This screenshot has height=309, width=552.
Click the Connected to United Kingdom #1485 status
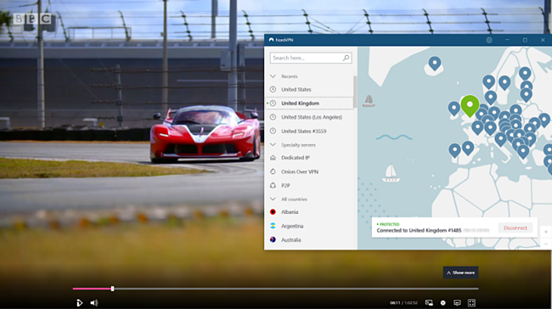coord(419,231)
